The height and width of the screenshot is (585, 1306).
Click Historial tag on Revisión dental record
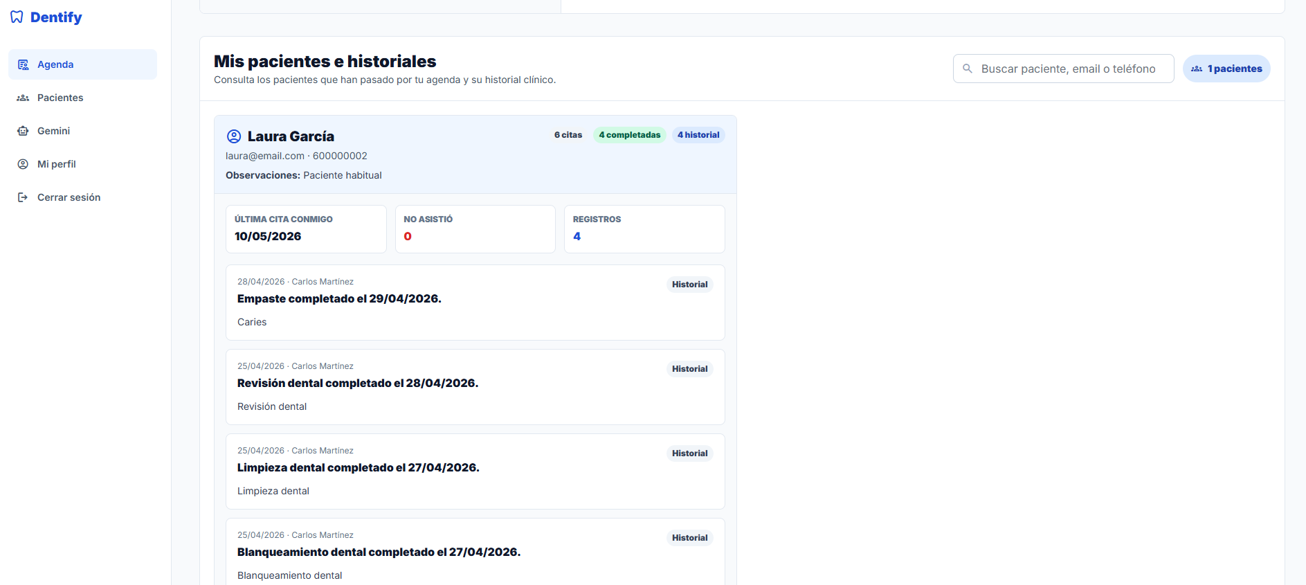(690, 369)
